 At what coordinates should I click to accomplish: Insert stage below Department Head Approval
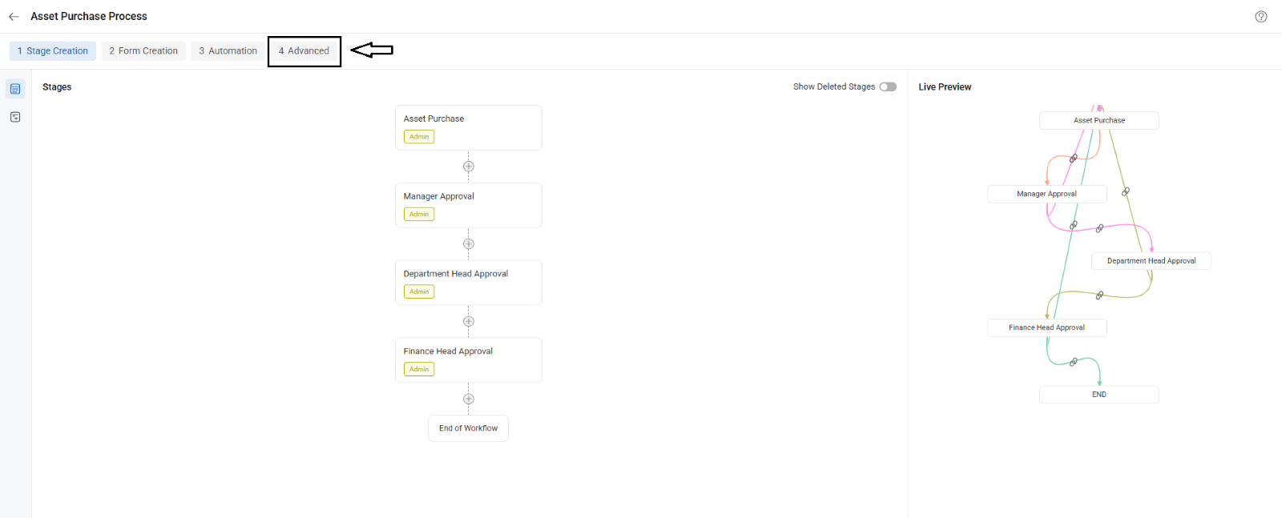pos(469,322)
